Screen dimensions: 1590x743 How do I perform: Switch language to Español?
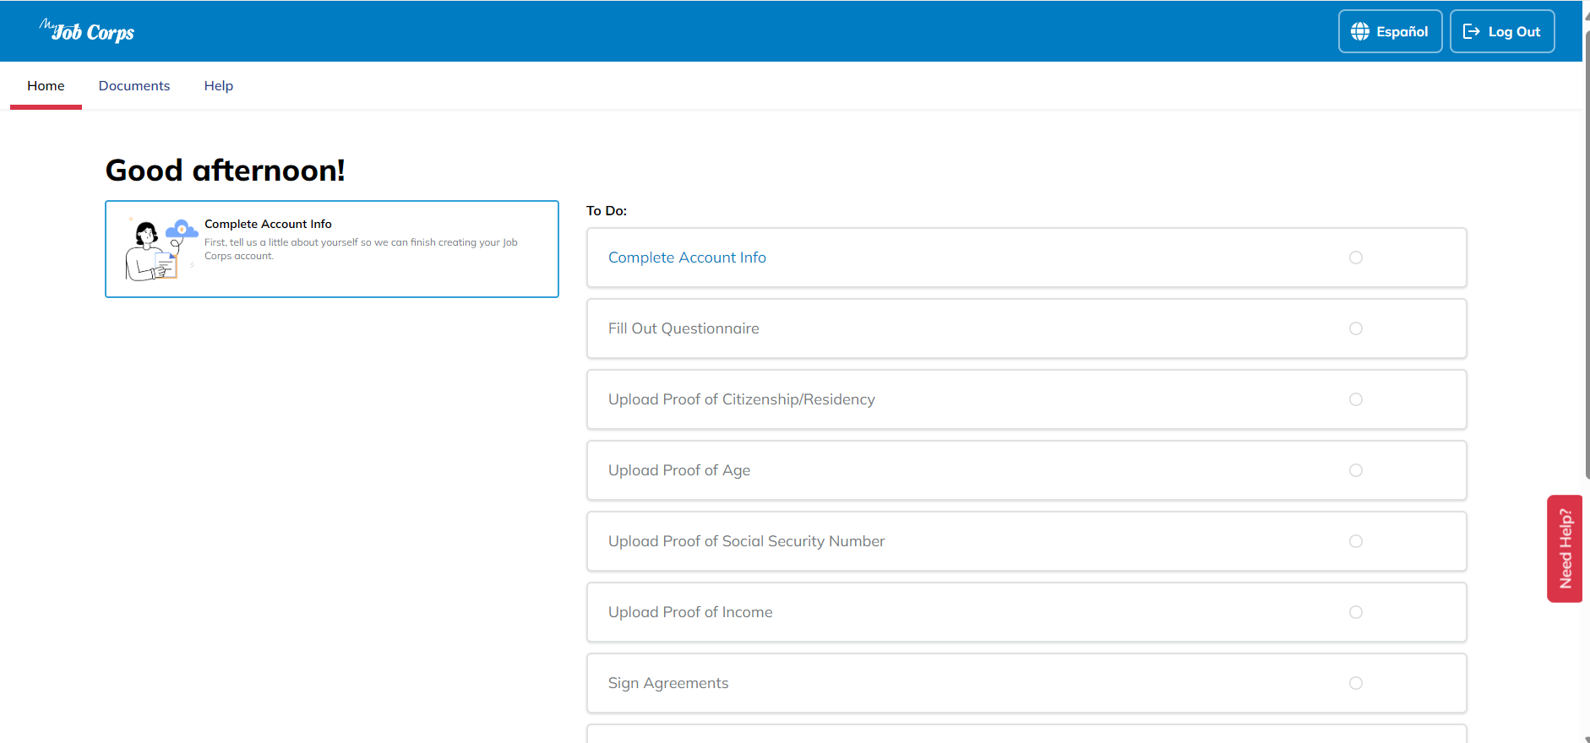pyautogui.click(x=1390, y=31)
